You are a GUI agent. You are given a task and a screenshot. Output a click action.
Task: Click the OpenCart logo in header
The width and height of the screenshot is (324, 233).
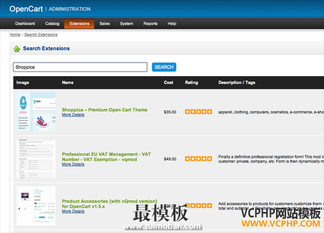(26, 9)
